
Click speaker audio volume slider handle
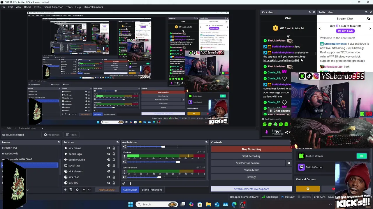click(x=159, y=177)
